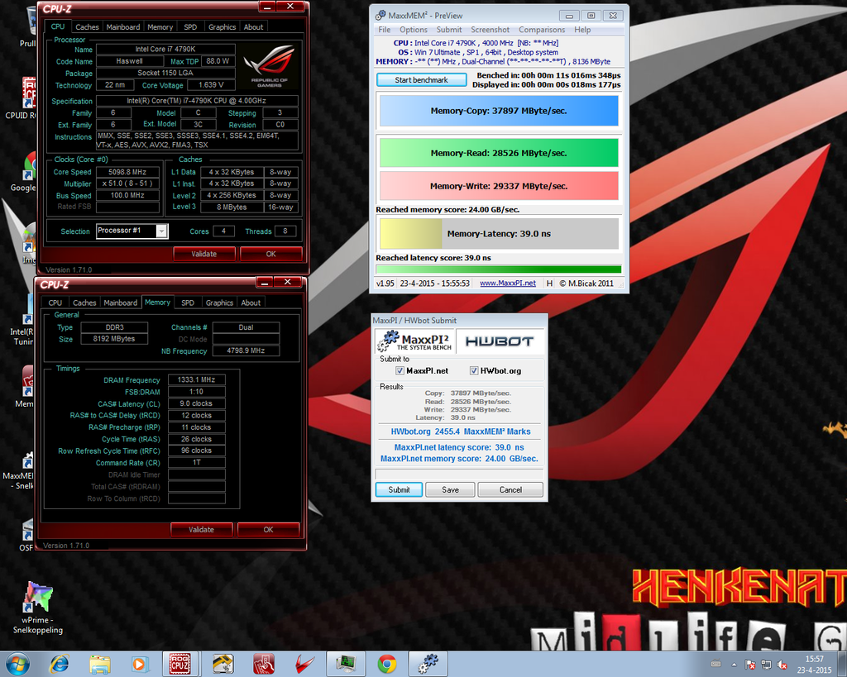The image size is (847, 677).
Task: Switch to Graphics tab in lower CPU-Z window
Action: [x=219, y=303]
